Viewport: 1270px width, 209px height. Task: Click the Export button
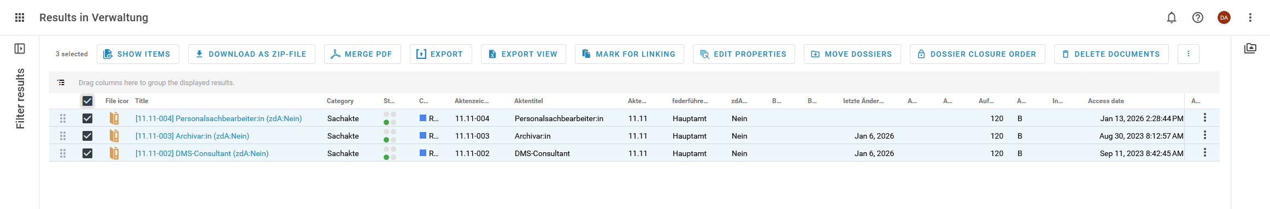coord(440,54)
